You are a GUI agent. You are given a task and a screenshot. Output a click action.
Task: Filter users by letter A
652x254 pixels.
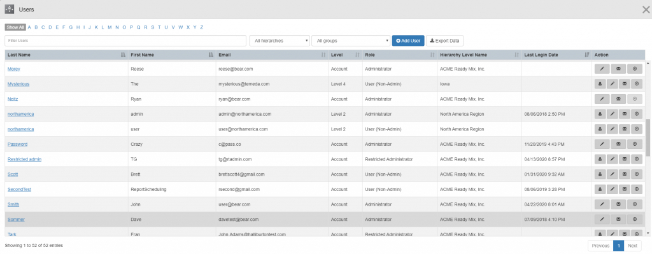click(29, 27)
